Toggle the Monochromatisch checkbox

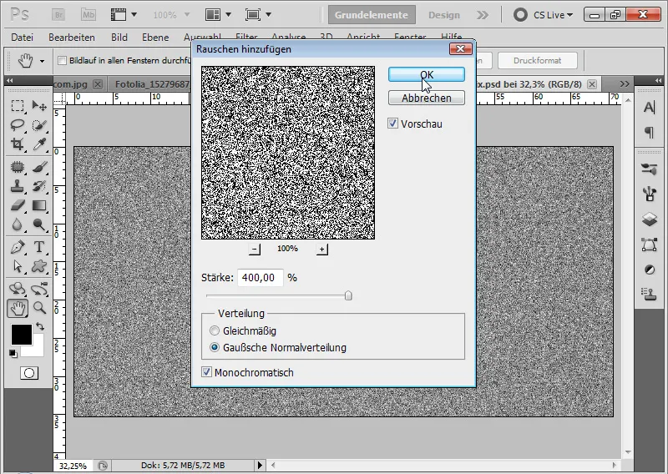point(206,372)
